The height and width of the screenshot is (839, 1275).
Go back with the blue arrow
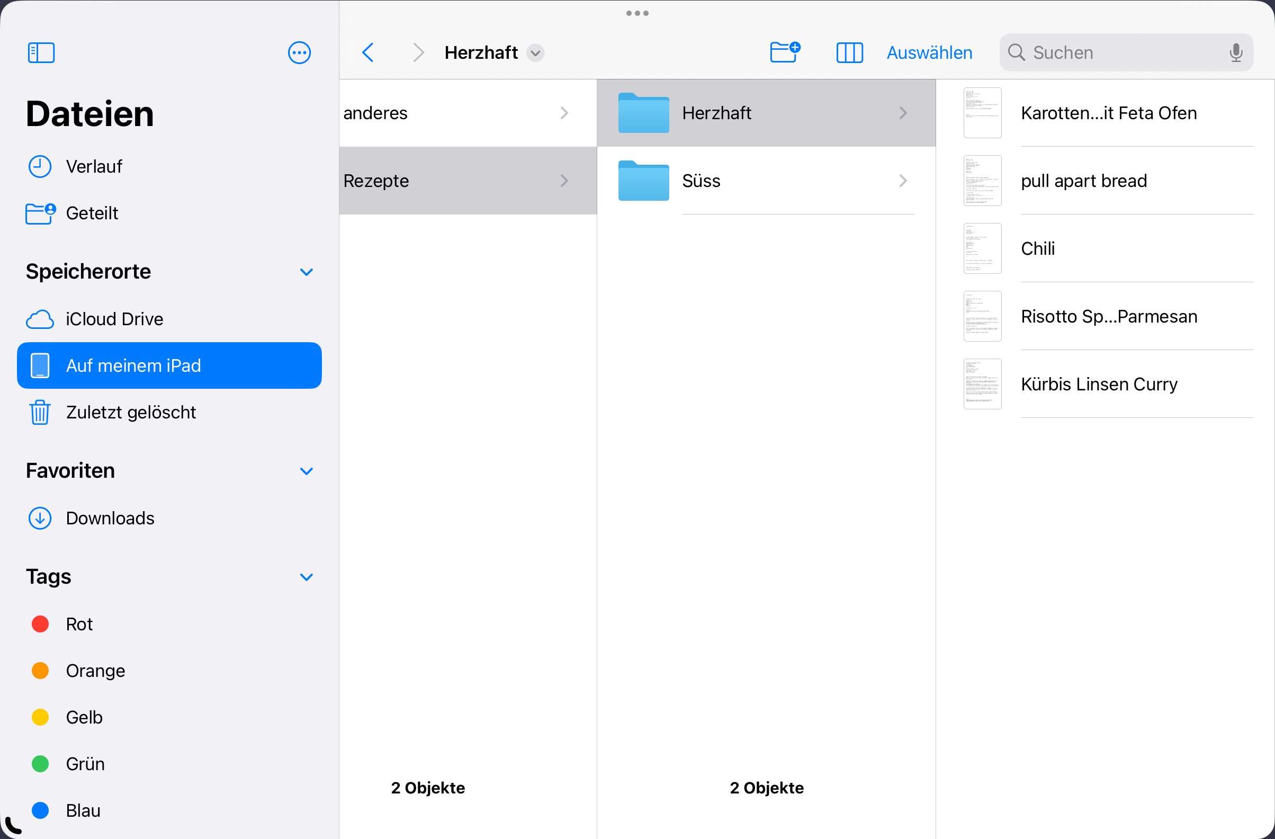(368, 52)
